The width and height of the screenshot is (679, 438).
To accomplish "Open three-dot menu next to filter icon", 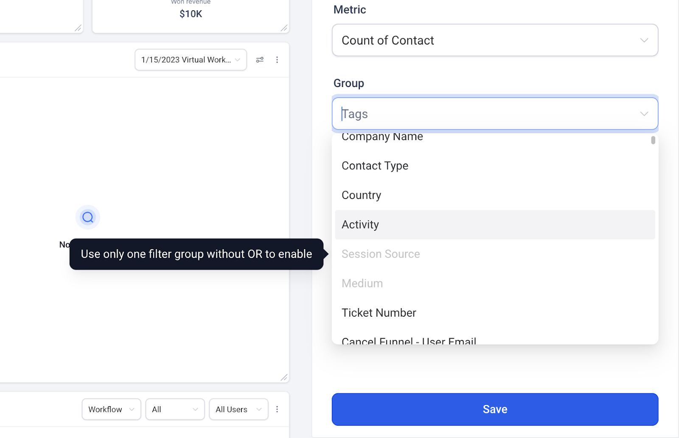I will 277,60.
